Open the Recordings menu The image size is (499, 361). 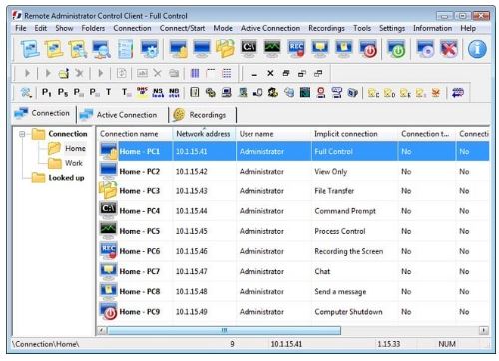coord(326,28)
